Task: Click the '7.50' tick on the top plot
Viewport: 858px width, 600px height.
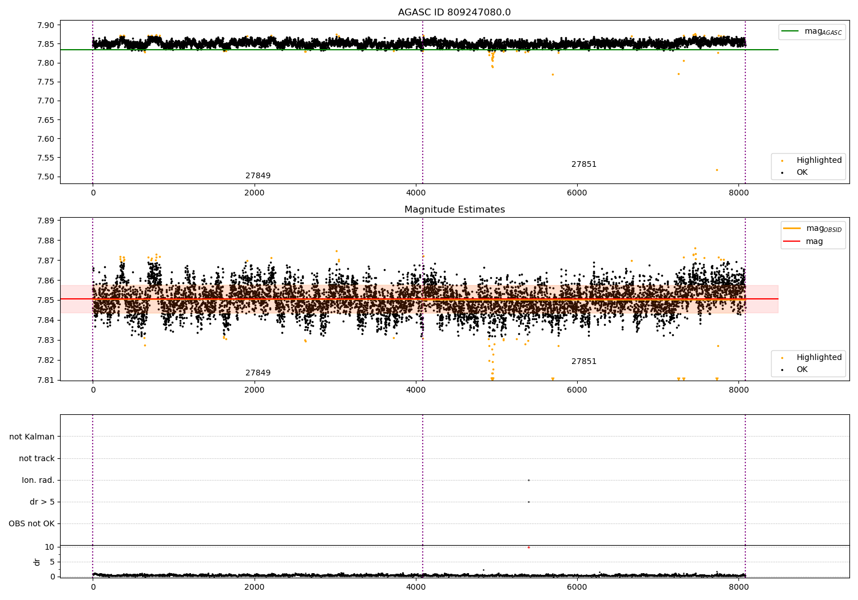Action: tap(45, 177)
